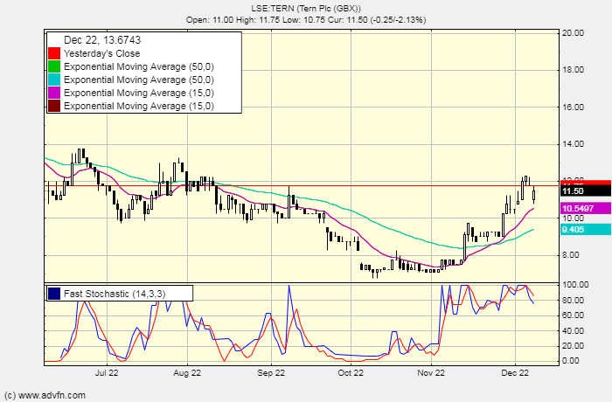This screenshot has height=402, width=612.
Task: Click the 18.00 price axis label
Action: tap(573, 70)
